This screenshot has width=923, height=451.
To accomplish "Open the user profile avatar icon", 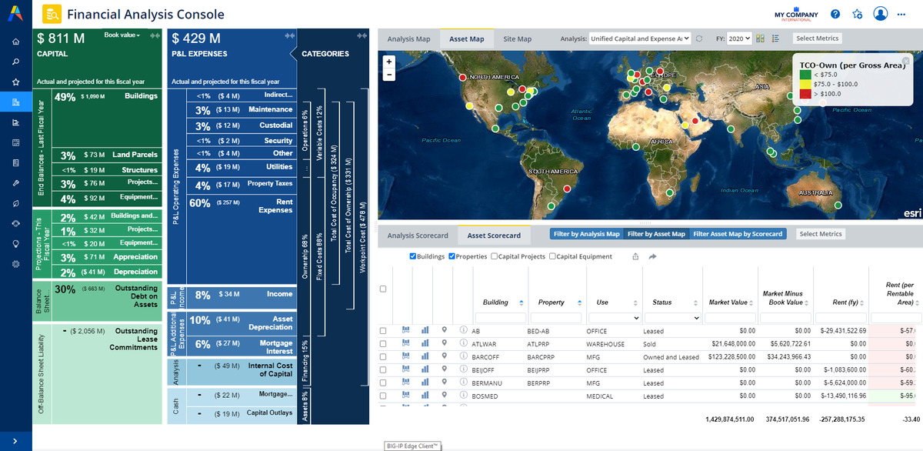I will coord(881,15).
